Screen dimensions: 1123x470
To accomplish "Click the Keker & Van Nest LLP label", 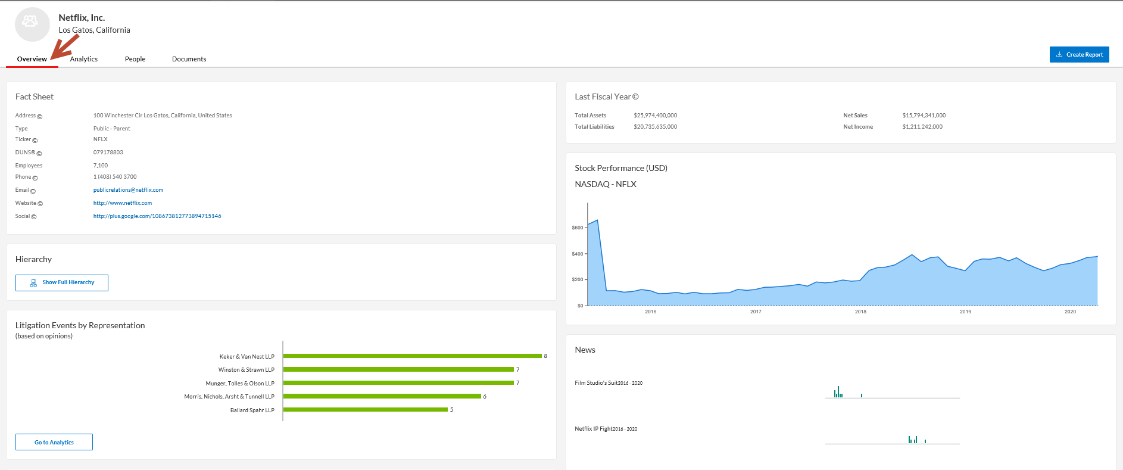I will [x=247, y=357].
